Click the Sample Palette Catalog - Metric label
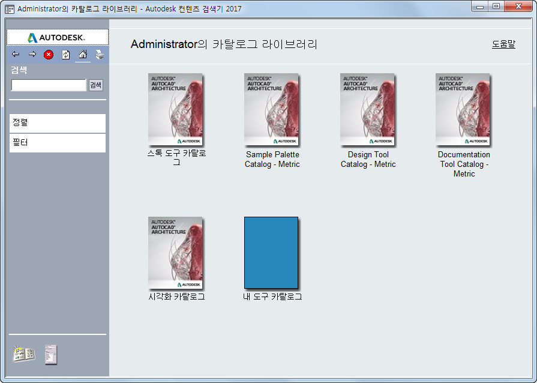Screen dimensions: 537x383 272,159
